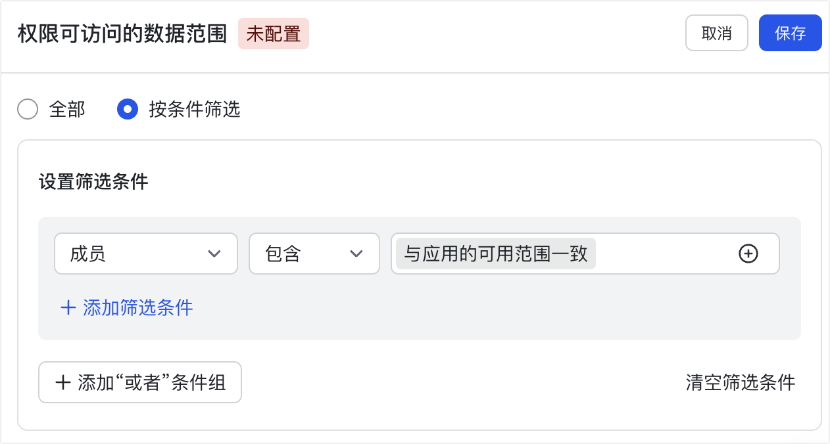The height and width of the screenshot is (444, 830).
Task: Click the chevron arrow in 包含 selector
Action: click(x=356, y=254)
